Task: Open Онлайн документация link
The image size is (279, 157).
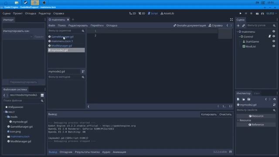Action: click(x=190, y=25)
